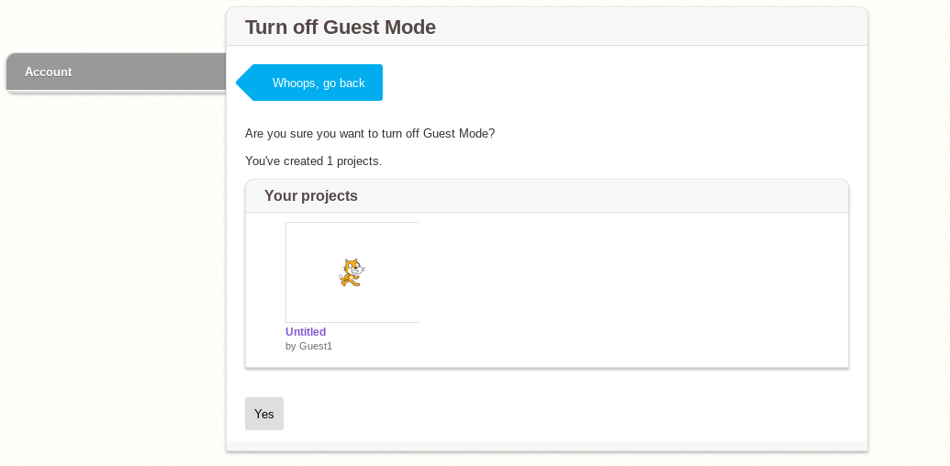Open the Untitled project link
The height and width of the screenshot is (466, 950).
306,332
